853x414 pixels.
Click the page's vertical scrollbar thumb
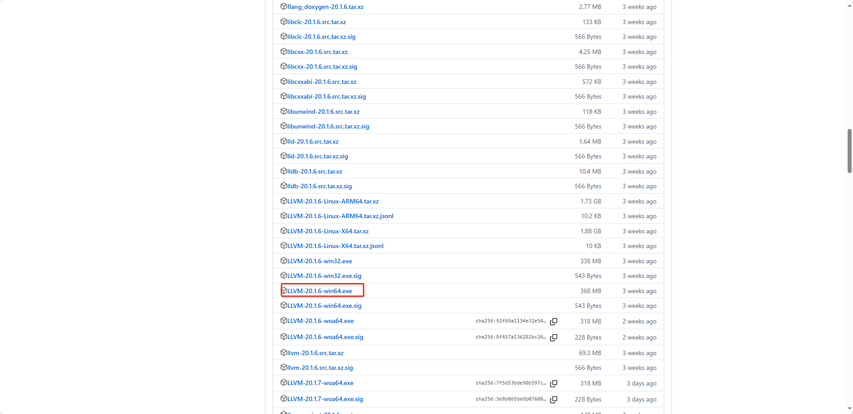[849, 151]
